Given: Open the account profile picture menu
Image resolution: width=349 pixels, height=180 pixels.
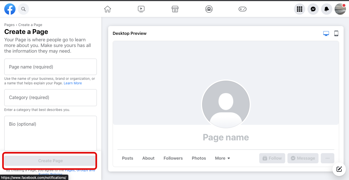Looking at the screenshot, I should 340,9.
